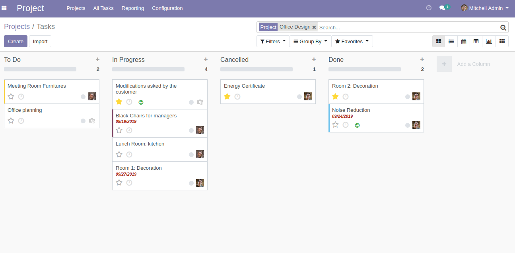Click the Create button
This screenshot has width=515, height=253.
tap(16, 41)
